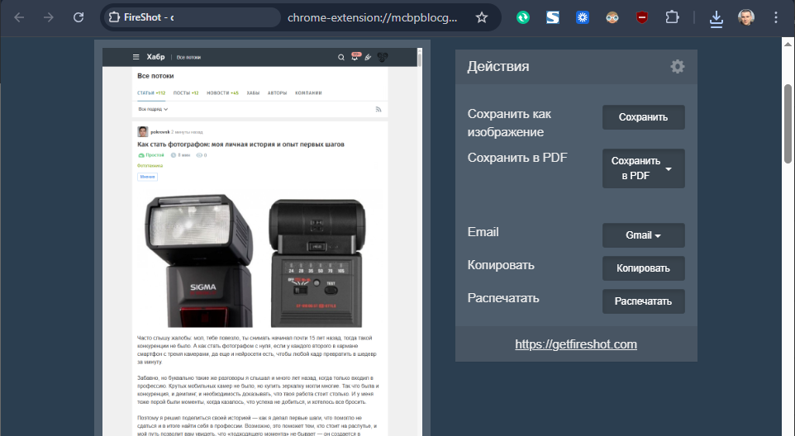Open FireShot settings gear
The image size is (795, 436).
coord(678,66)
